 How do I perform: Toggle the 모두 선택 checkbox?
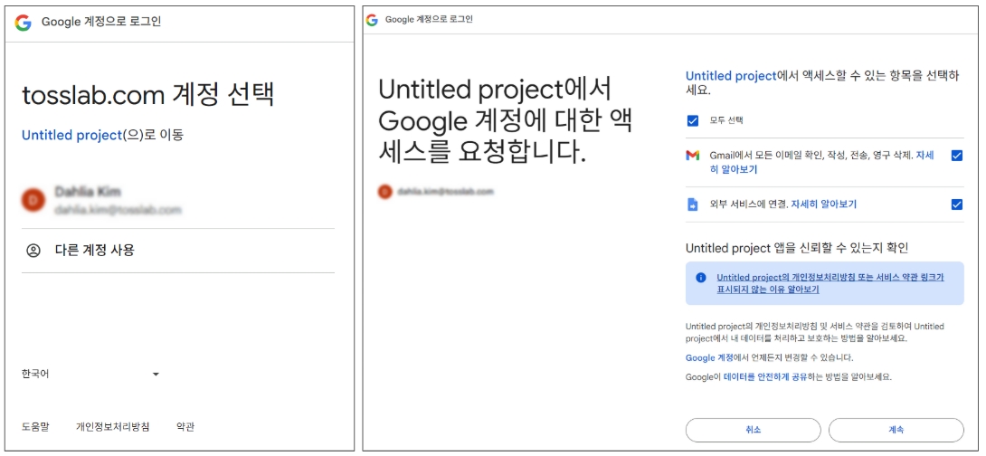coord(693,120)
